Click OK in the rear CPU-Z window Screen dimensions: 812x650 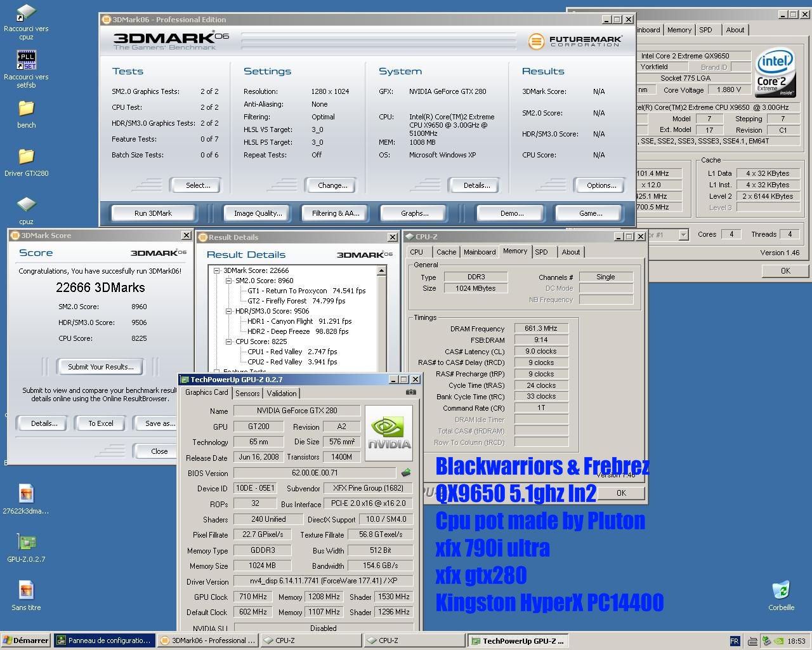785,271
